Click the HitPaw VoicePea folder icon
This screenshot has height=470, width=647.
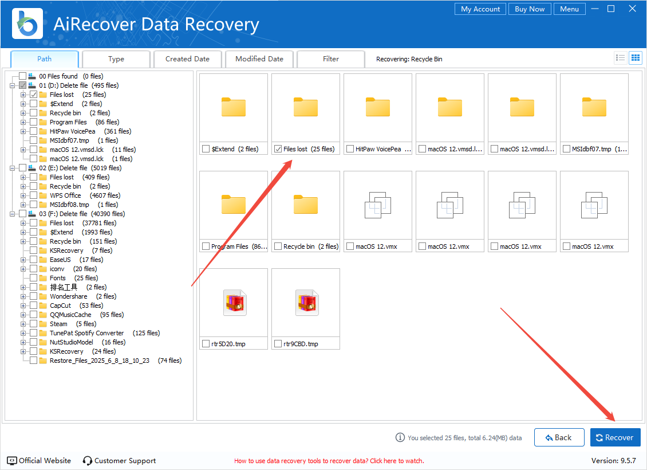point(378,107)
